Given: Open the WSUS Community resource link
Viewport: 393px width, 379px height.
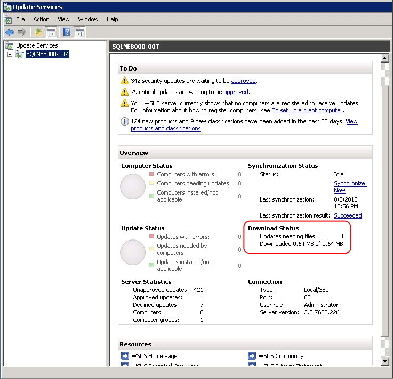Looking at the screenshot, I should [x=280, y=356].
